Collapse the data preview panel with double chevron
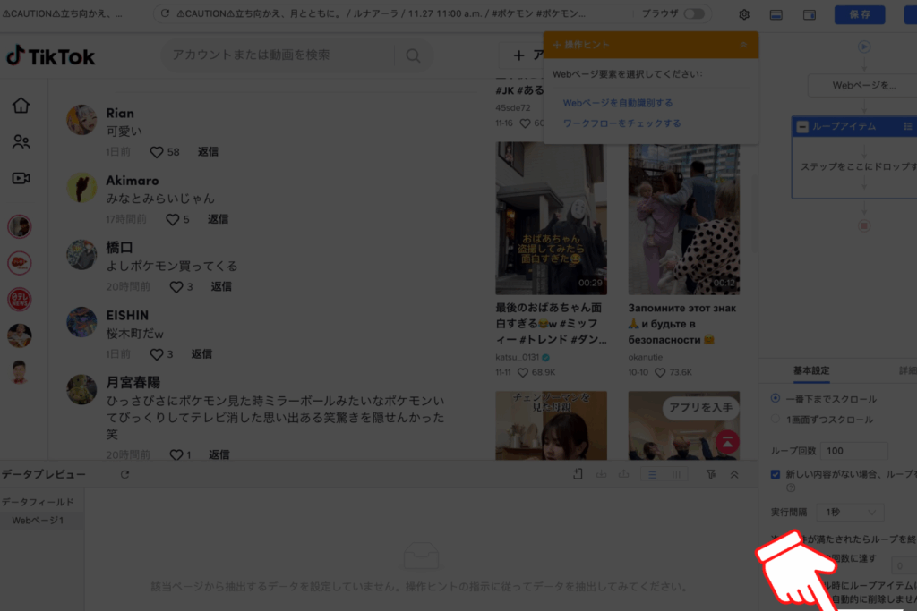 (x=734, y=474)
